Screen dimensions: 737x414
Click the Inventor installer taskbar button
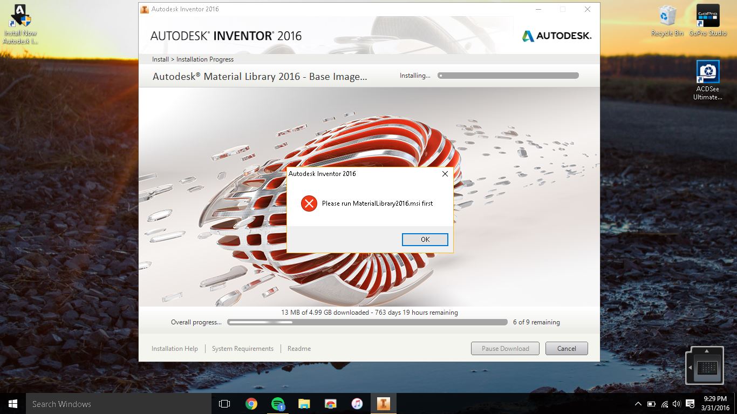tap(383, 404)
